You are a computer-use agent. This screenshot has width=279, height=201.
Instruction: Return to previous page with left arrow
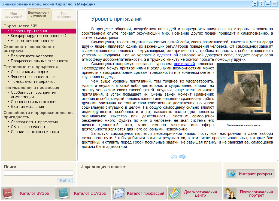(174, 157)
